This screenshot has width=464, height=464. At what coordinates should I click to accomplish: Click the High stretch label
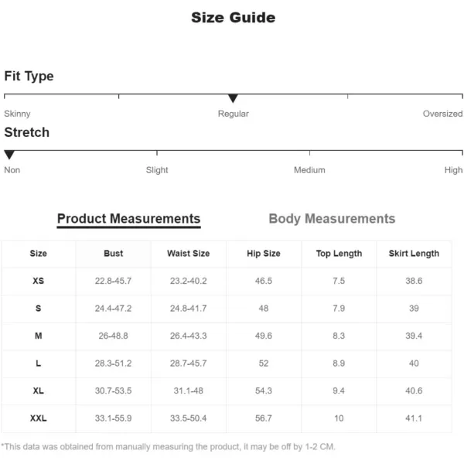(x=453, y=170)
